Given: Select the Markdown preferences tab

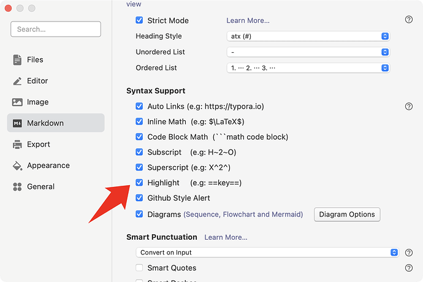Looking at the screenshot, I should click(56, 123).
